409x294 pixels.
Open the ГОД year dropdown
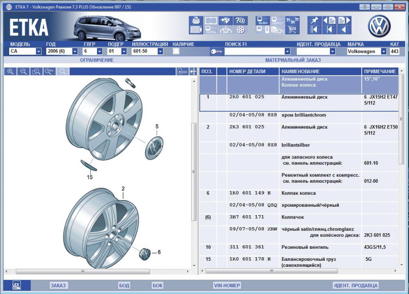(75, 51)
